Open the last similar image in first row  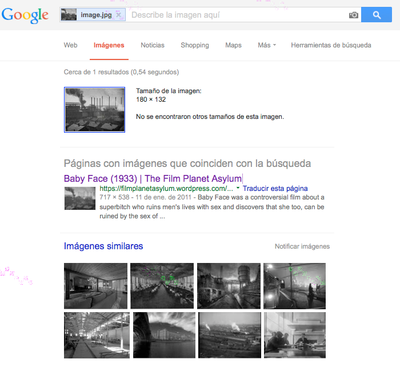click(294, 285)
